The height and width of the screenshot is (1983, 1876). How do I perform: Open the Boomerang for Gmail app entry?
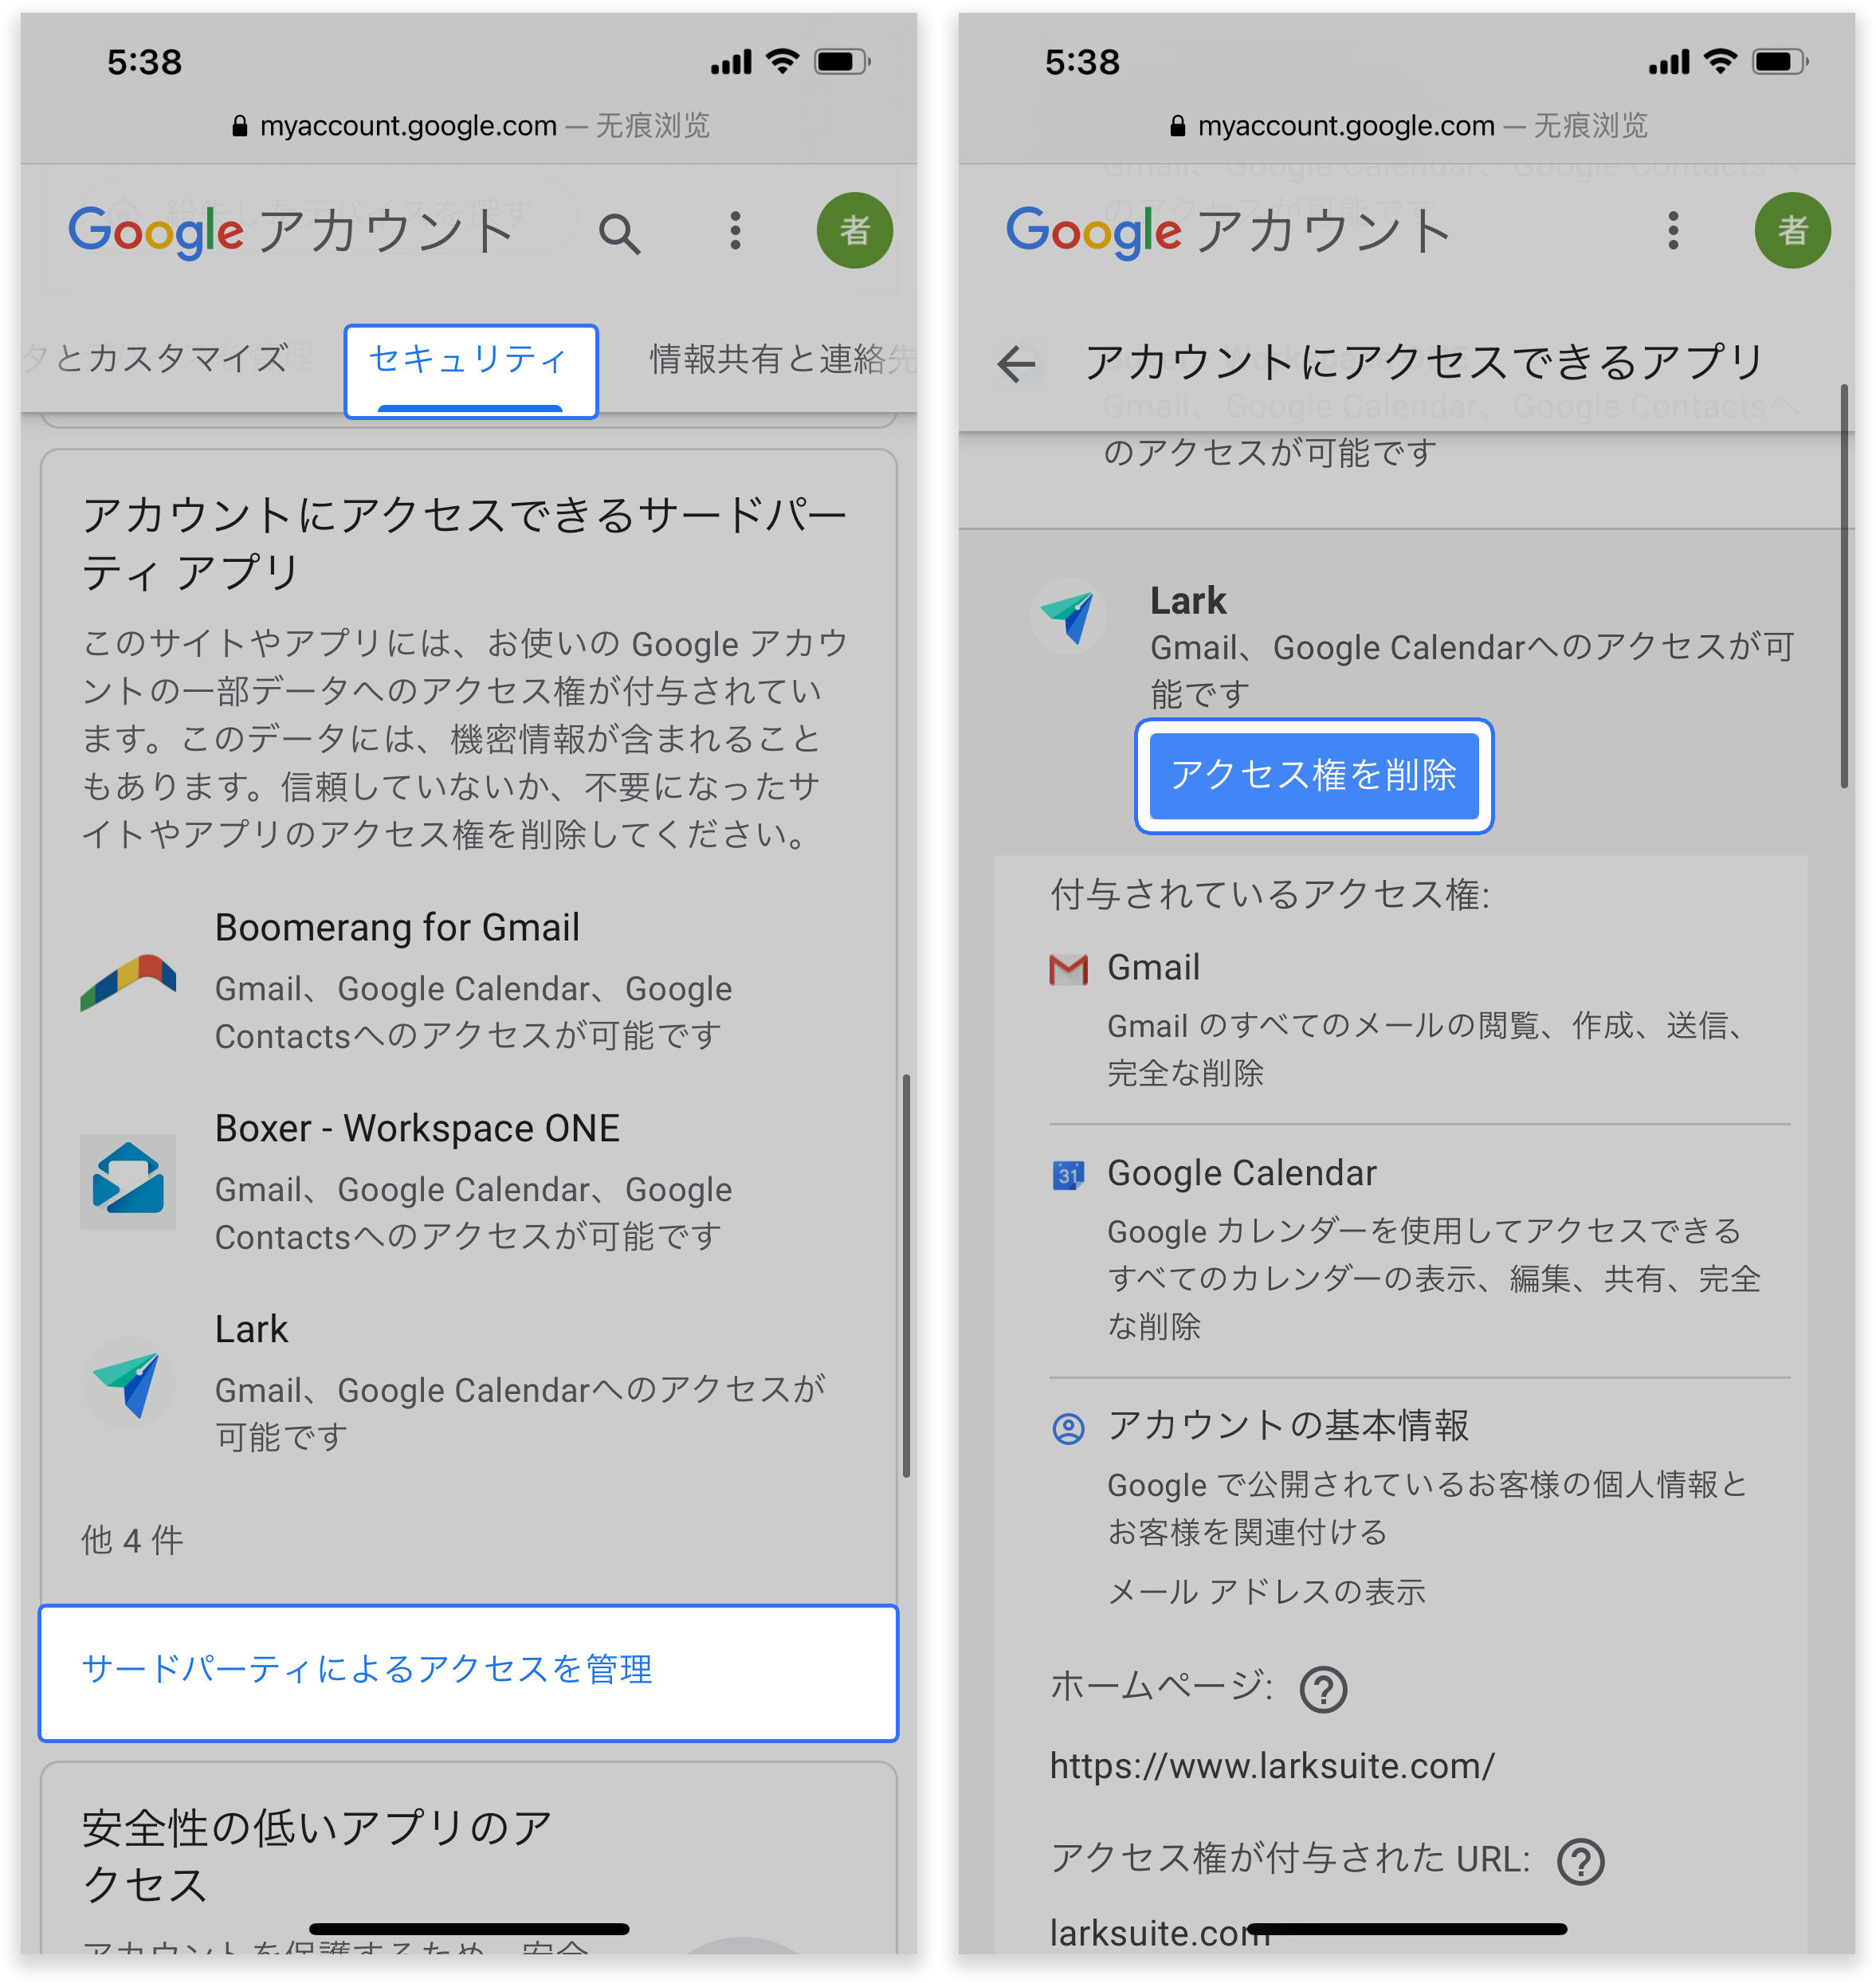coord(468,980)
